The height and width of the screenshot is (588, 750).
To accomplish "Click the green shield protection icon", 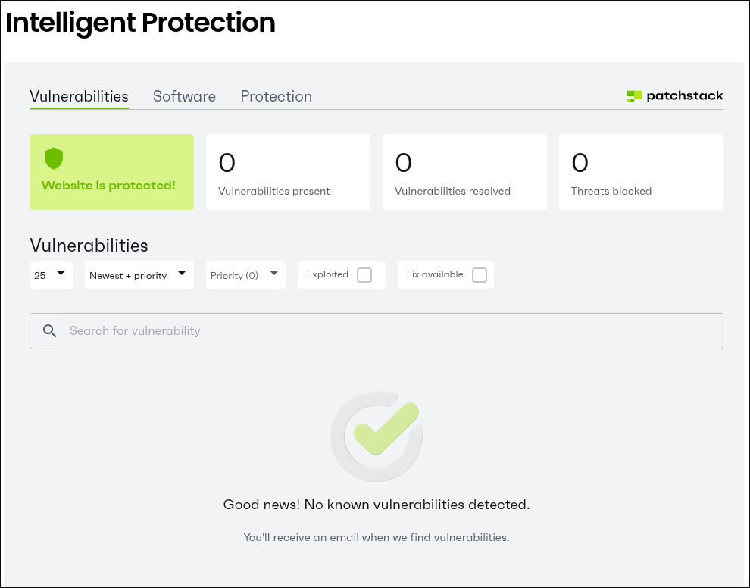I will tap(53, 158).
